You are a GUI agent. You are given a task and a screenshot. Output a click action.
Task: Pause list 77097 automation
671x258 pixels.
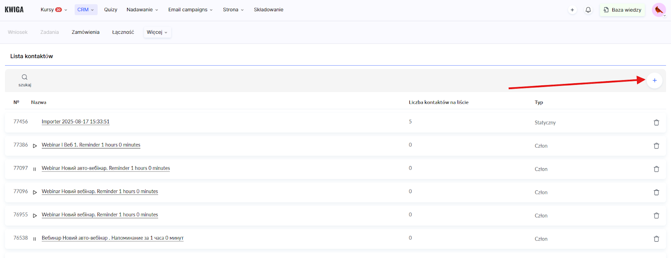click(34, 169)
